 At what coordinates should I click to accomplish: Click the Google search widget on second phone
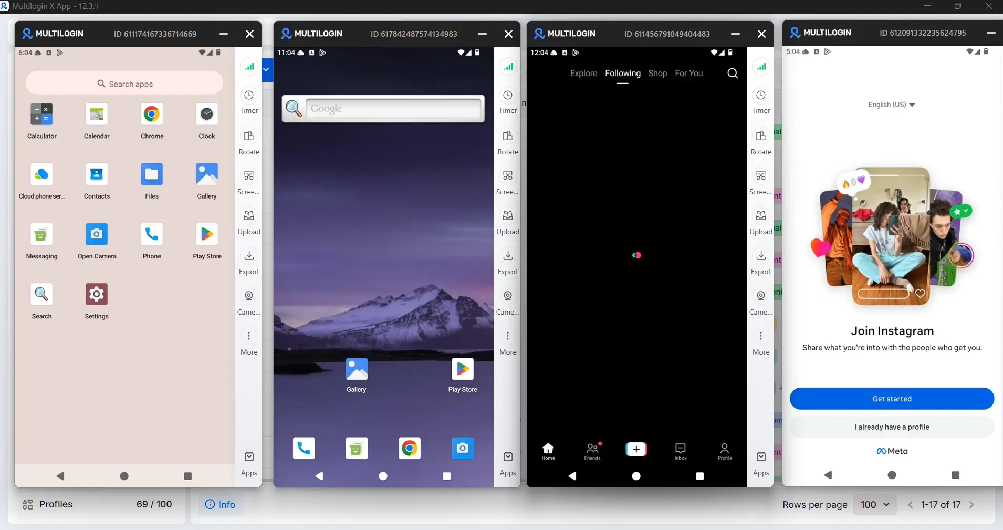(383, 109)
